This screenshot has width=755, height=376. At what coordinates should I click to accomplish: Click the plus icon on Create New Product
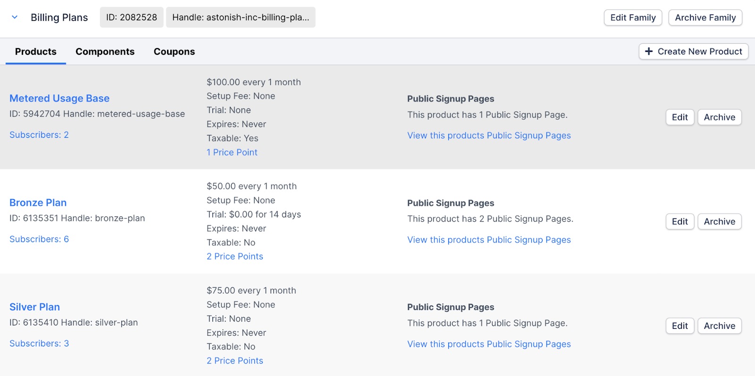pos(649,51)
